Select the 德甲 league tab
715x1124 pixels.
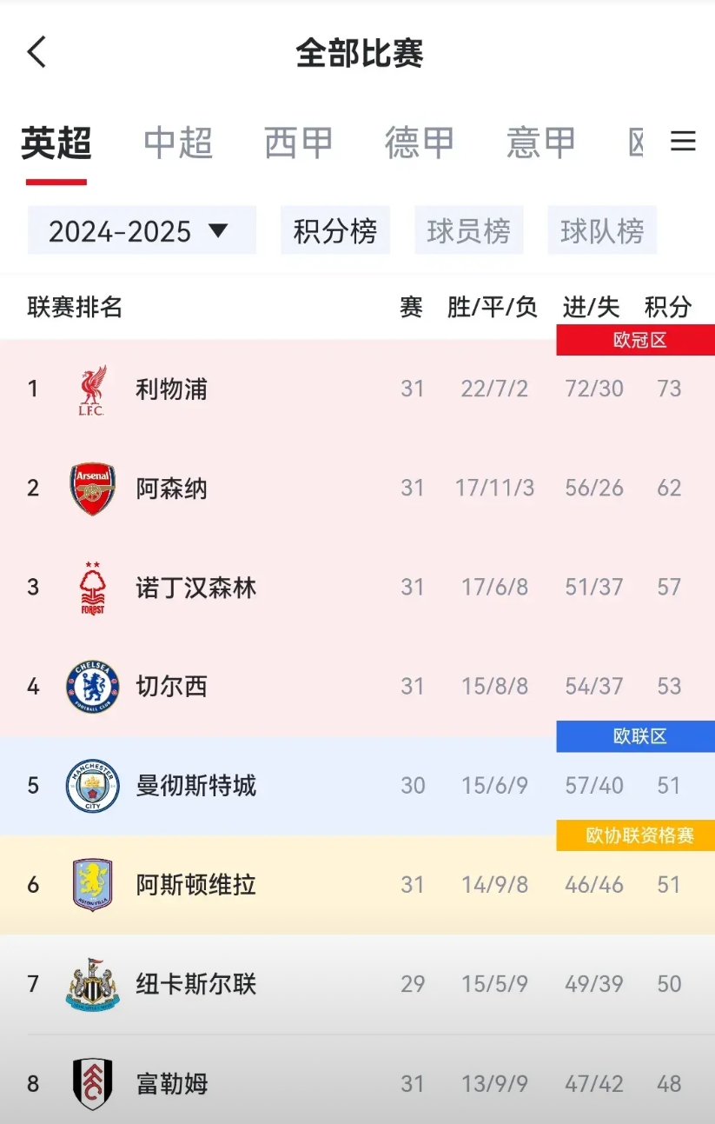click(420, 143)
